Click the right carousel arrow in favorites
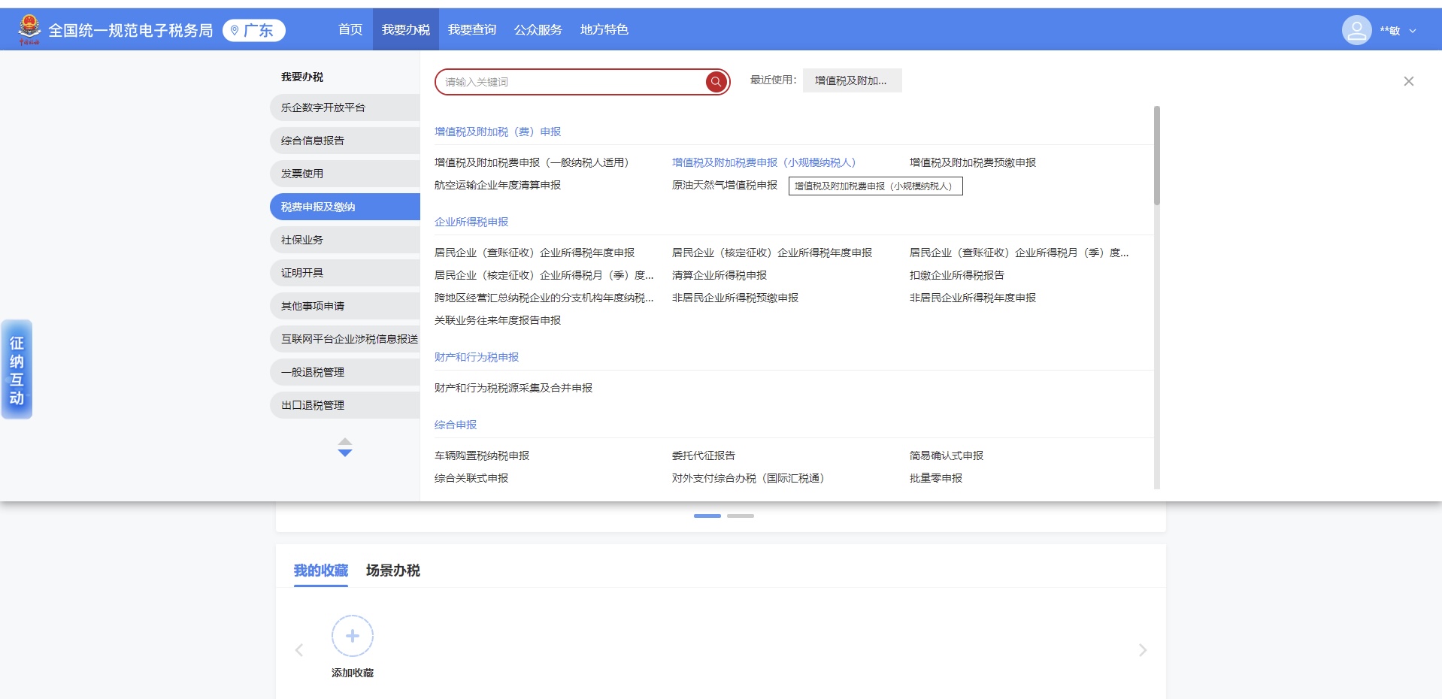 tap(1142, 649)
